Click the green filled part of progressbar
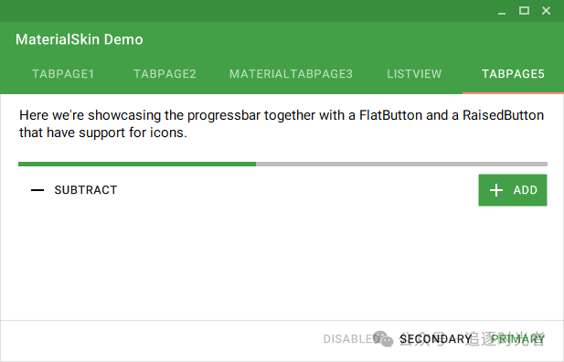The width and height of the screenshot is (564, 362). point(137,164)
